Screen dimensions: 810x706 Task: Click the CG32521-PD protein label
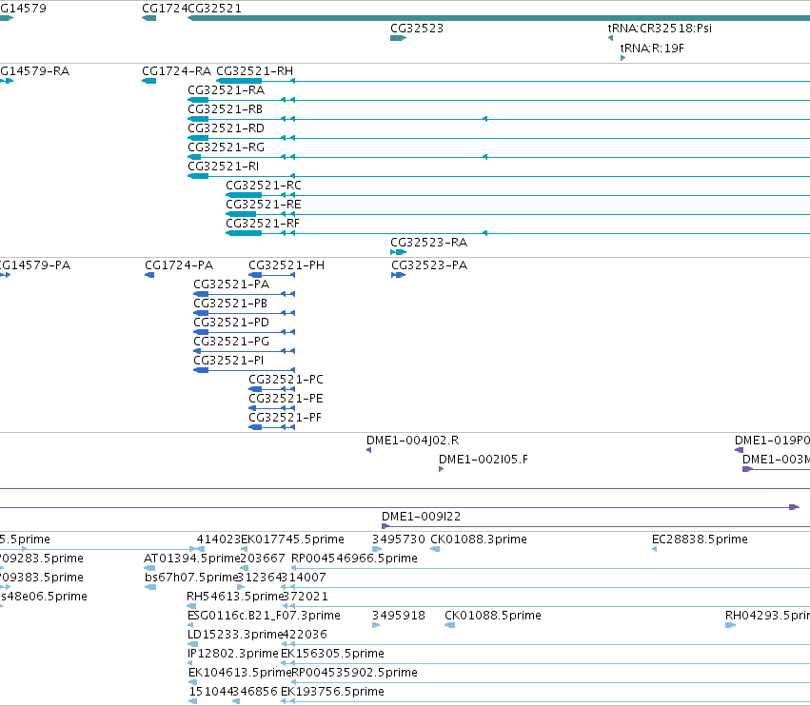click(231, 323)
